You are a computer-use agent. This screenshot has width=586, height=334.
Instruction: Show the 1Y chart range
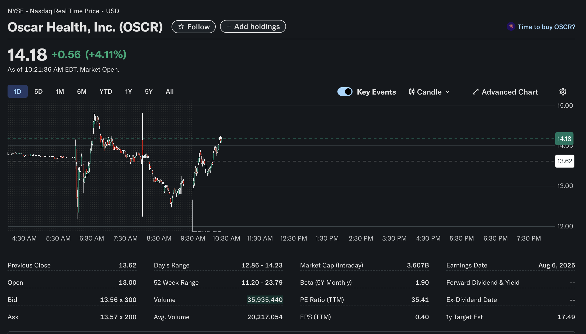128,91
